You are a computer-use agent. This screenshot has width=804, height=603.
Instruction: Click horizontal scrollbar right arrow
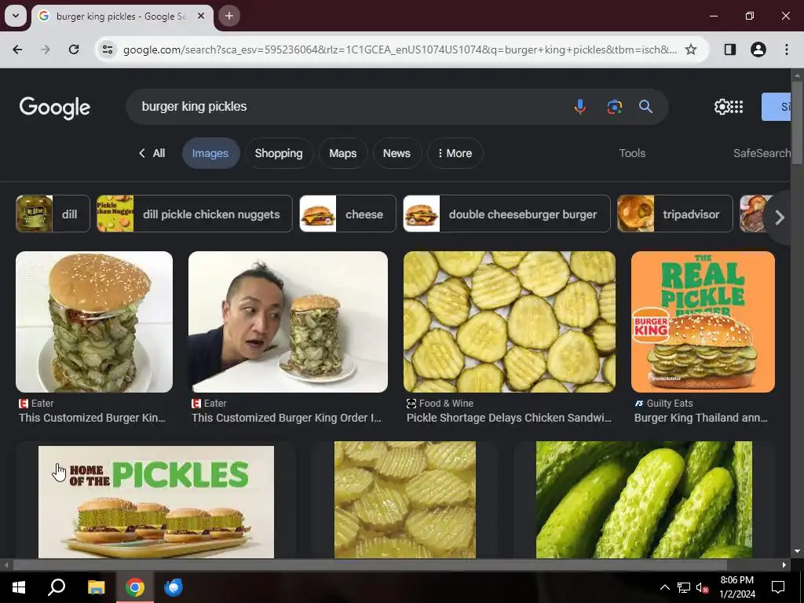(784, 565)
